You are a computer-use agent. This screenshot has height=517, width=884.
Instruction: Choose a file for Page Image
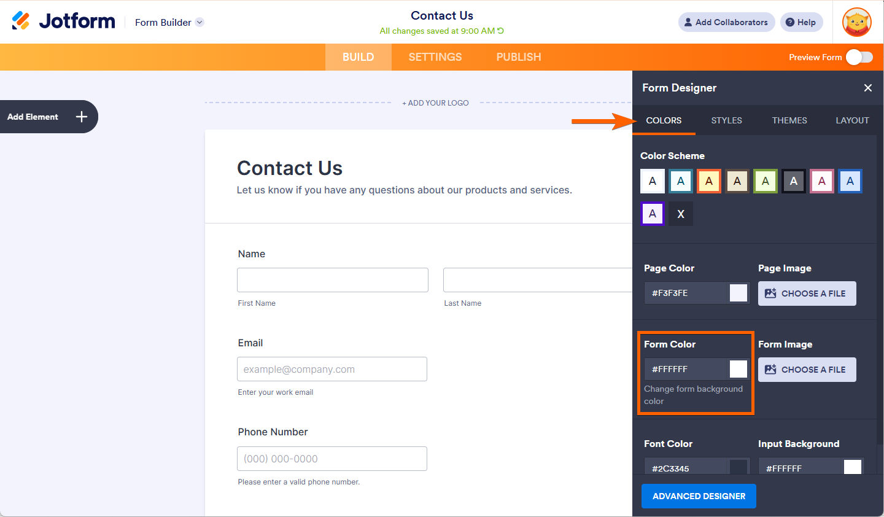click(x=807, y=293)
